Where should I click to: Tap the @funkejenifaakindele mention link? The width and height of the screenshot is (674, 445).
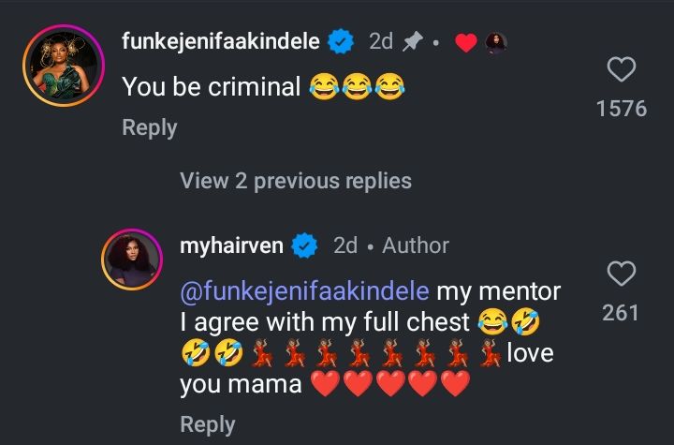pos(305,291)
